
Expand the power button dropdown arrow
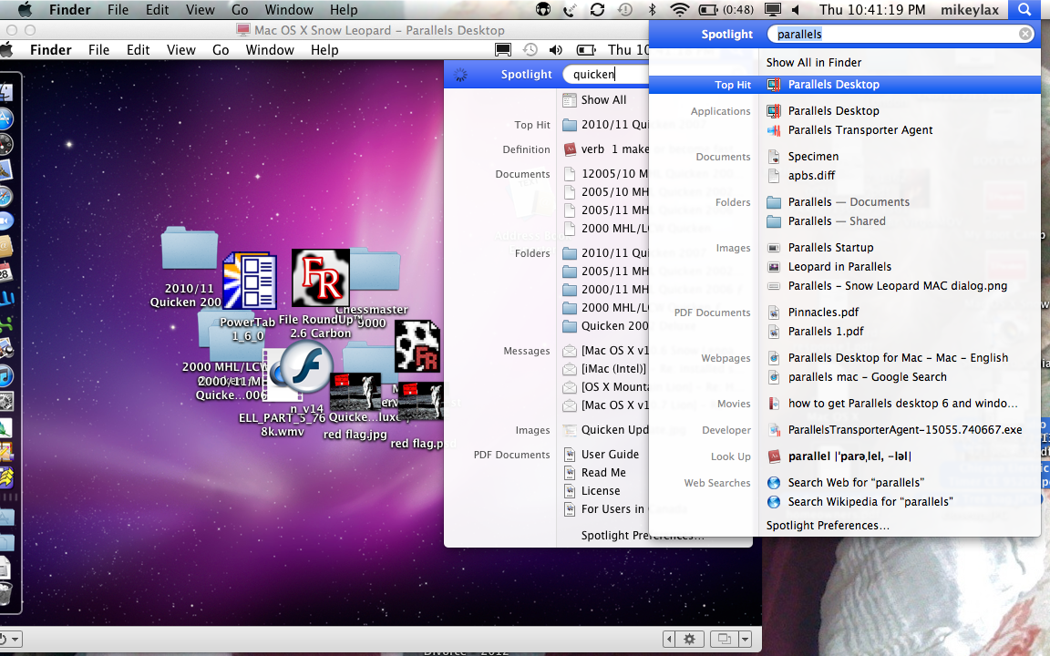click(15, 639)
